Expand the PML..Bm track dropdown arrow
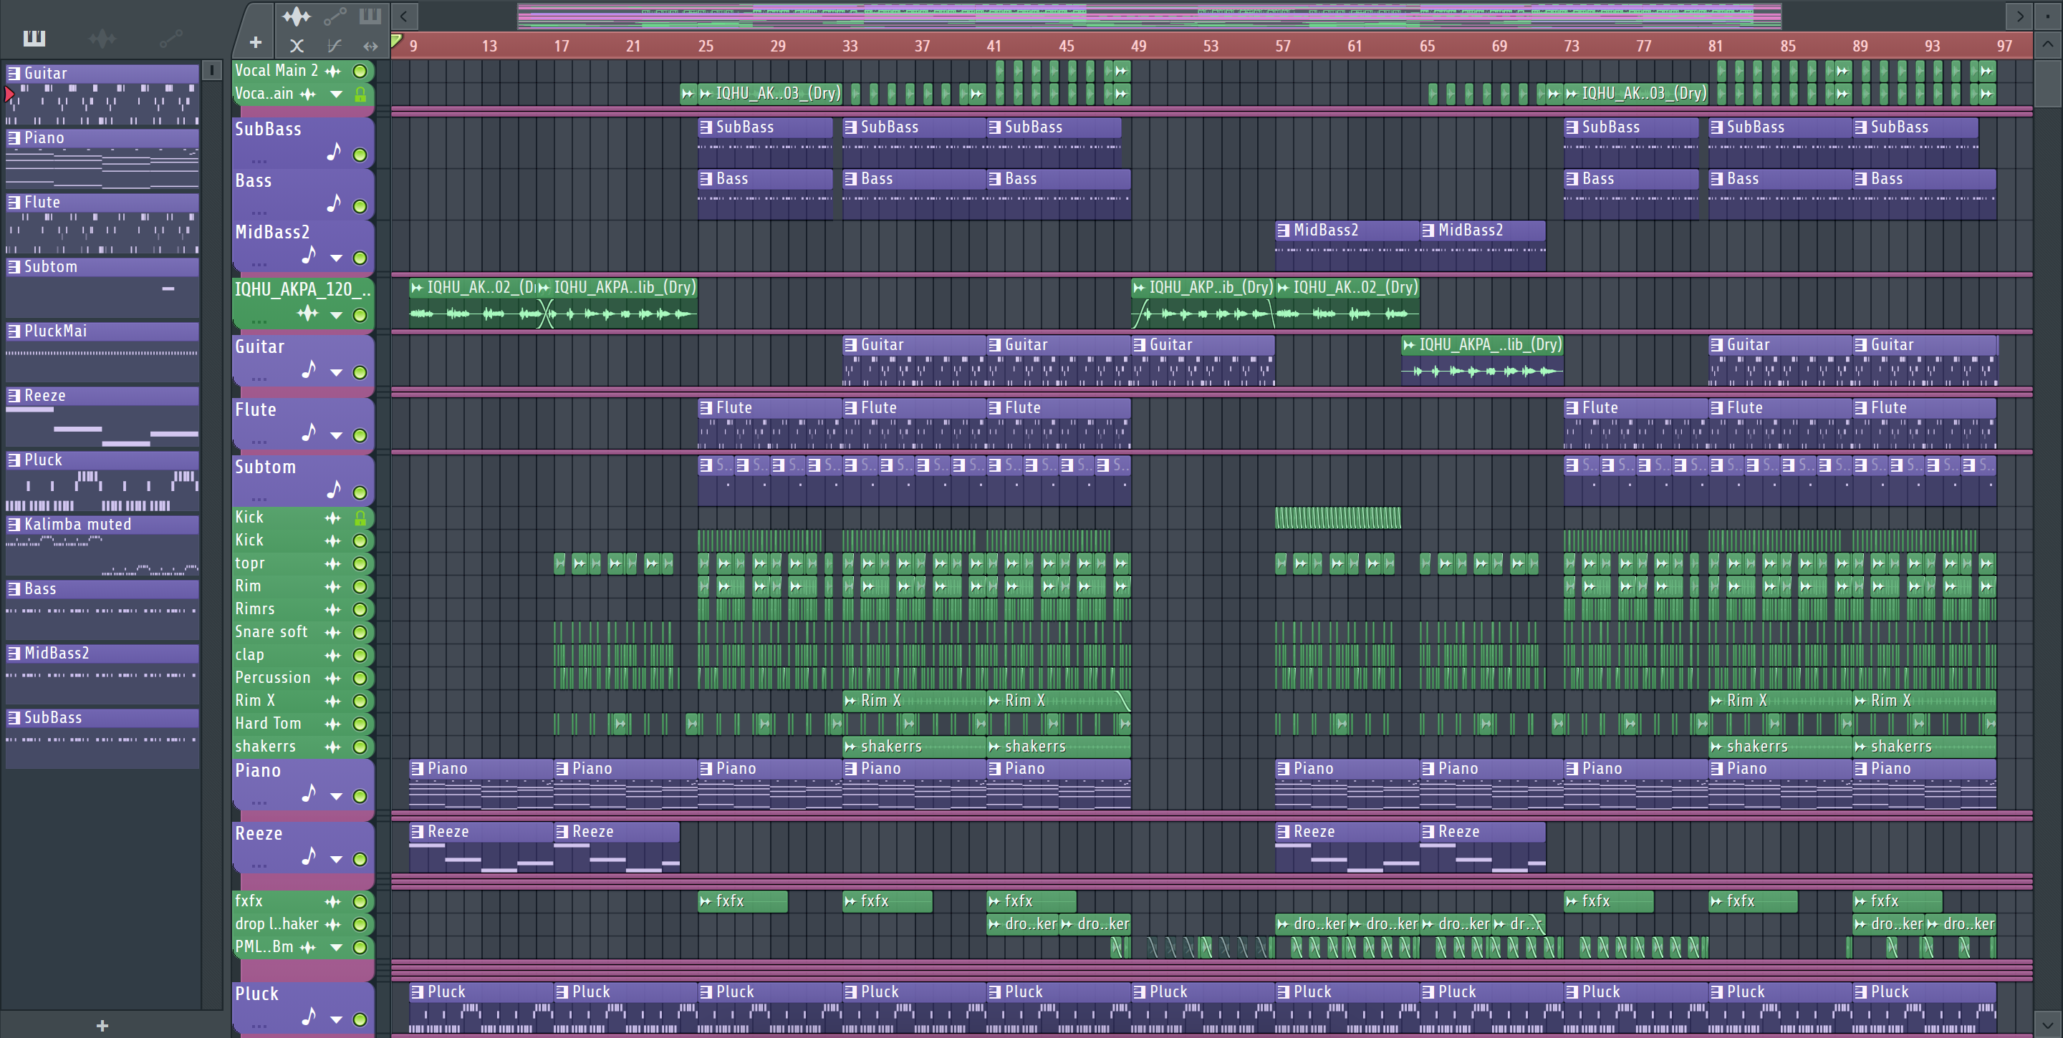The height and width of the screenshot is (1038, 2063). click(x=337, y=948)
